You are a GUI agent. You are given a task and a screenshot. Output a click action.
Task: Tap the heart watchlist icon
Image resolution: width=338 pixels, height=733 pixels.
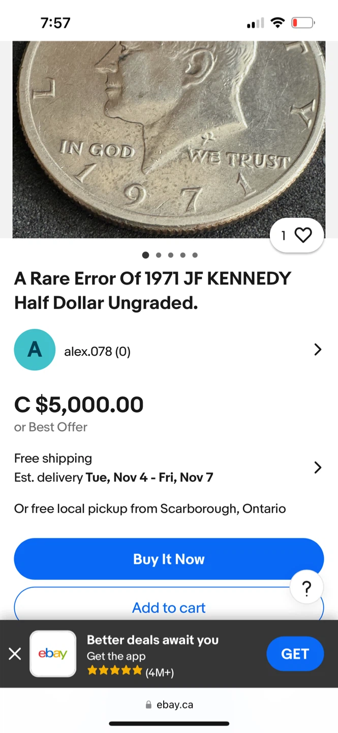[303, 235]
